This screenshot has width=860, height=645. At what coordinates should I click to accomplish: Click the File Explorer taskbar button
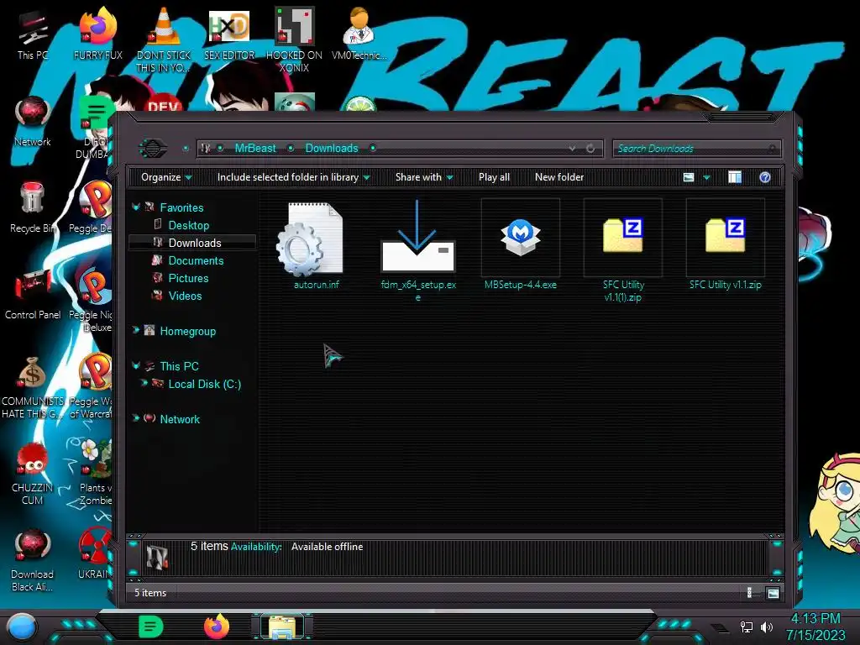pos(282,627)
